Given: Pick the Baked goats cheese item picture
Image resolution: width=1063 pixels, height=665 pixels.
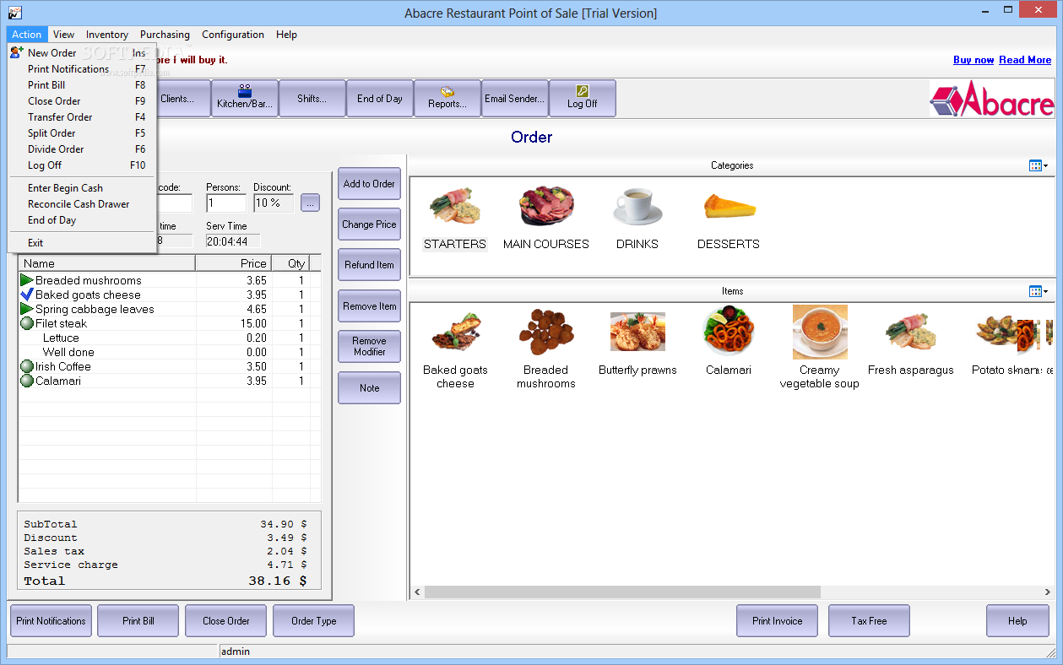Looking at the screenshot, I should 455,332.
